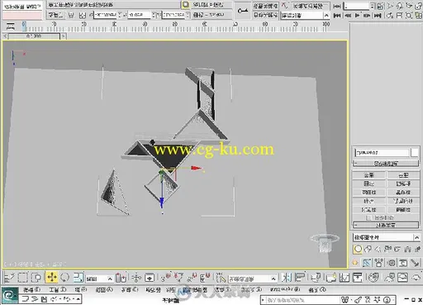Open the Edit (E) menu

pos(32,289)
